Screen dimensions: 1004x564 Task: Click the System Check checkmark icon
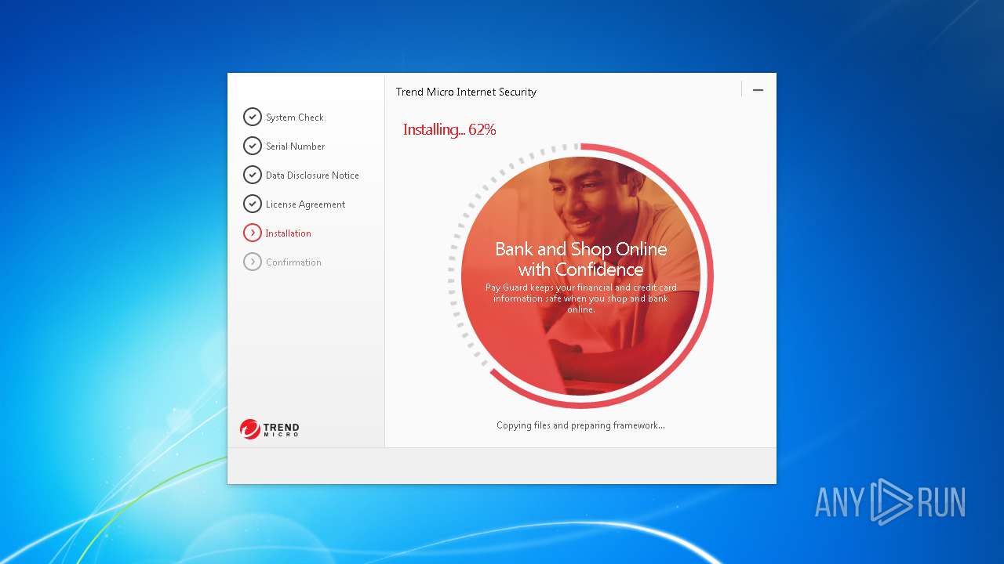252,117
